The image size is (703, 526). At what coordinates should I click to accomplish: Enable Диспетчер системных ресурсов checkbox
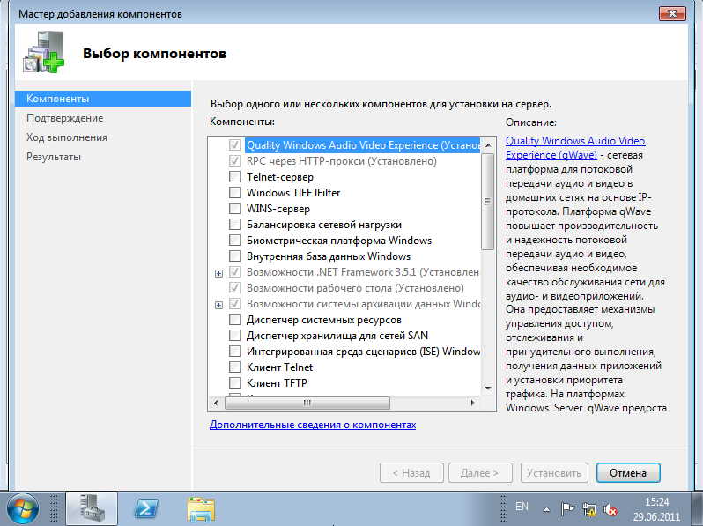[234, 320]
